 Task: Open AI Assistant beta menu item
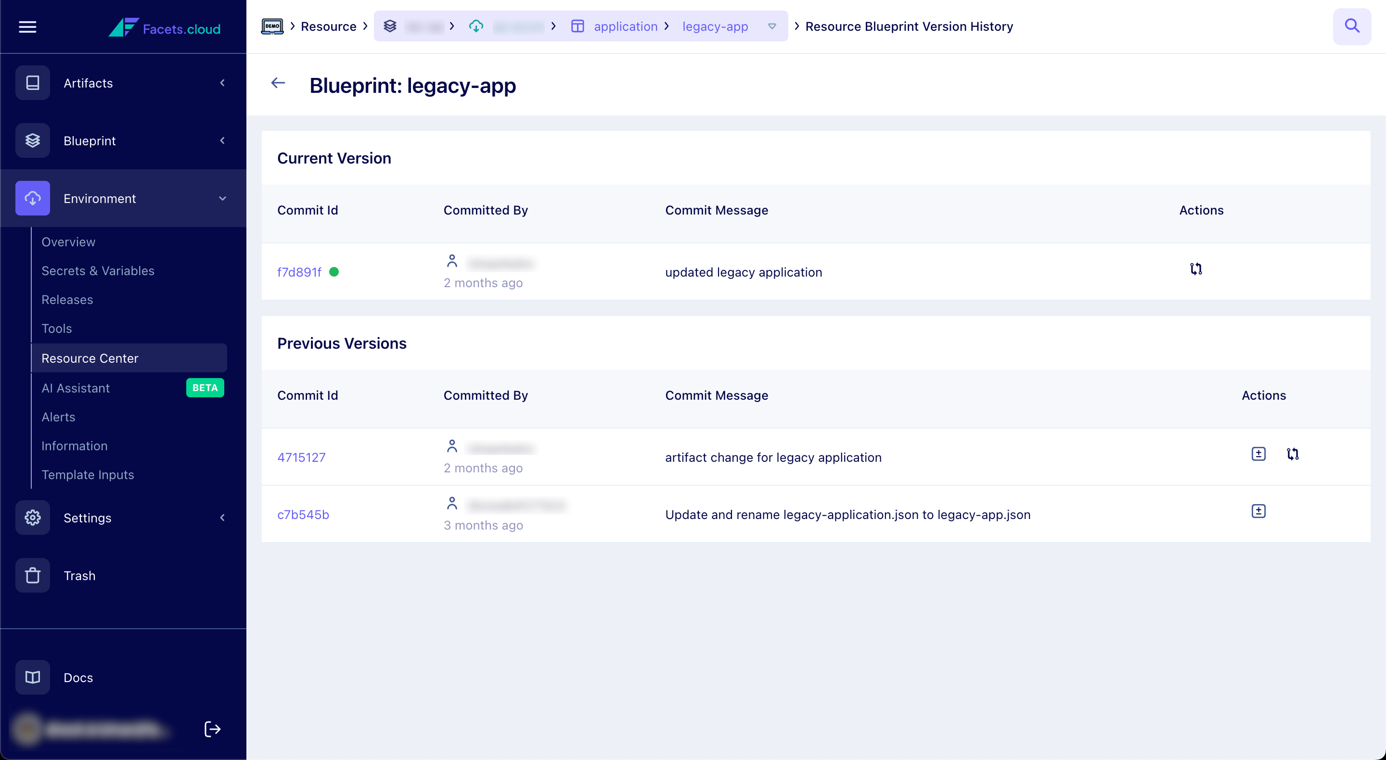(76, 388)
